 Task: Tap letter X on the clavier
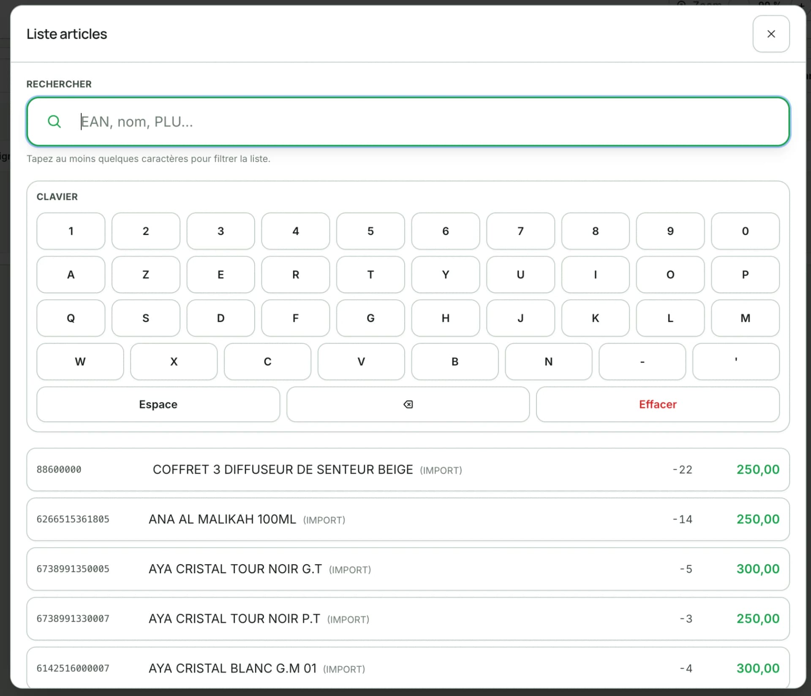[x=174, y=362]
